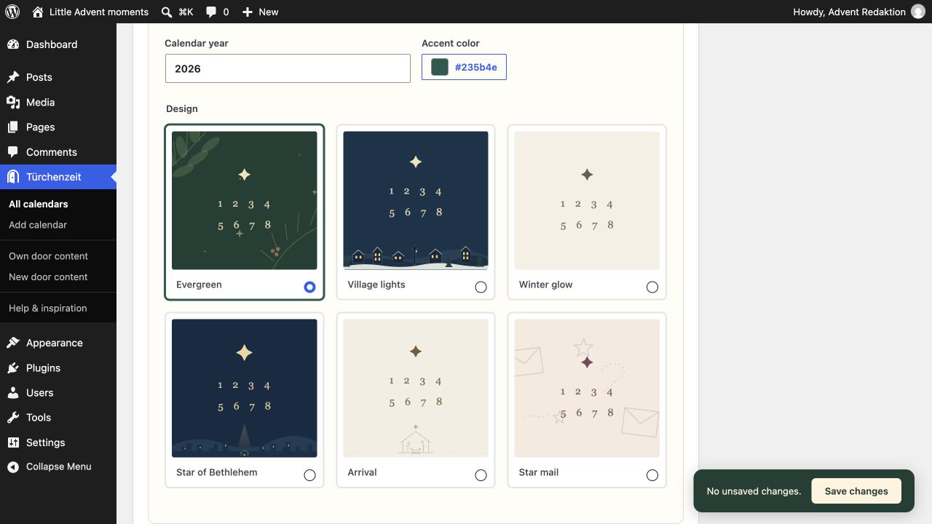Click the Collapse Menu label

[59, 467]
